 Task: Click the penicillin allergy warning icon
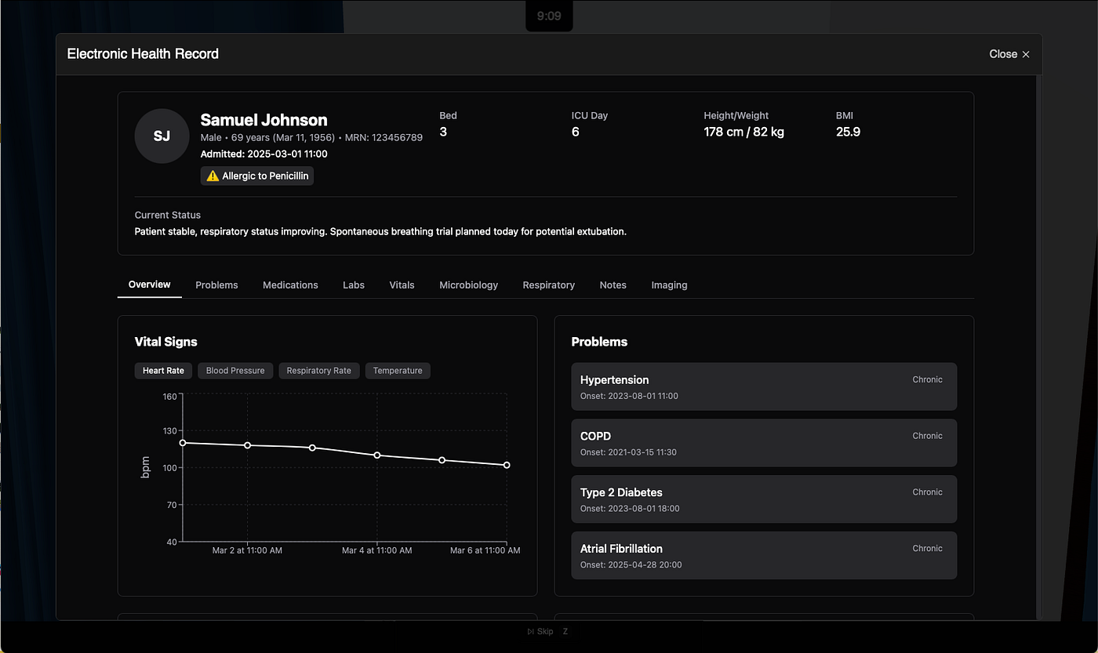coord(212,176)
